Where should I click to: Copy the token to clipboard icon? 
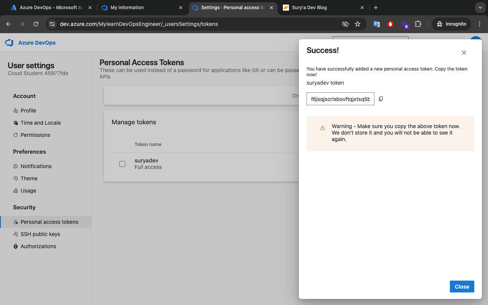click(x=381, y=99)
